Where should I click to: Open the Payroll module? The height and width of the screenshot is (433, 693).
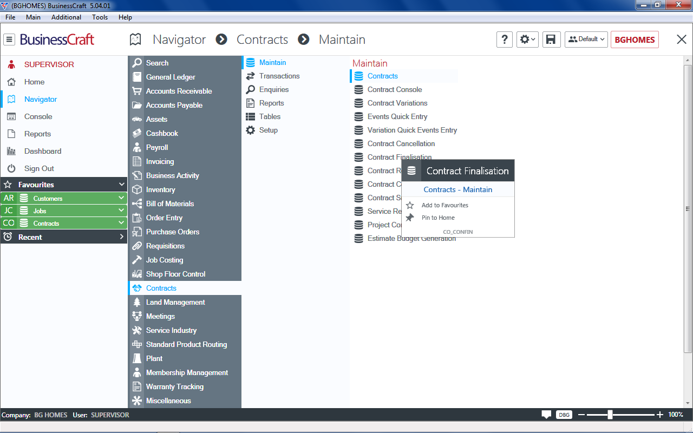[x=185, y=147]
